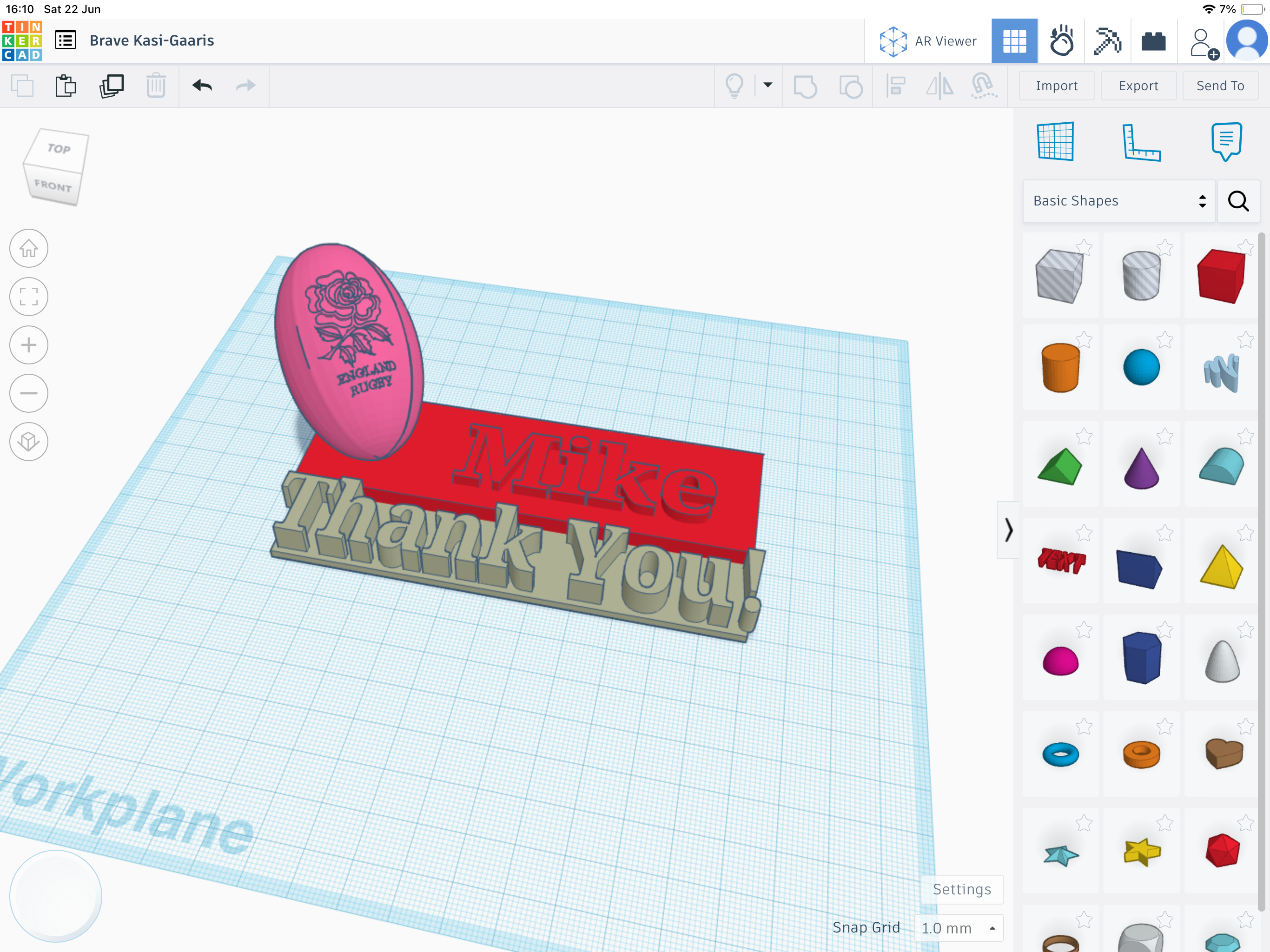Click the Align tool icon
This screenshot has height=952, width=1270.
coord(896,86)
